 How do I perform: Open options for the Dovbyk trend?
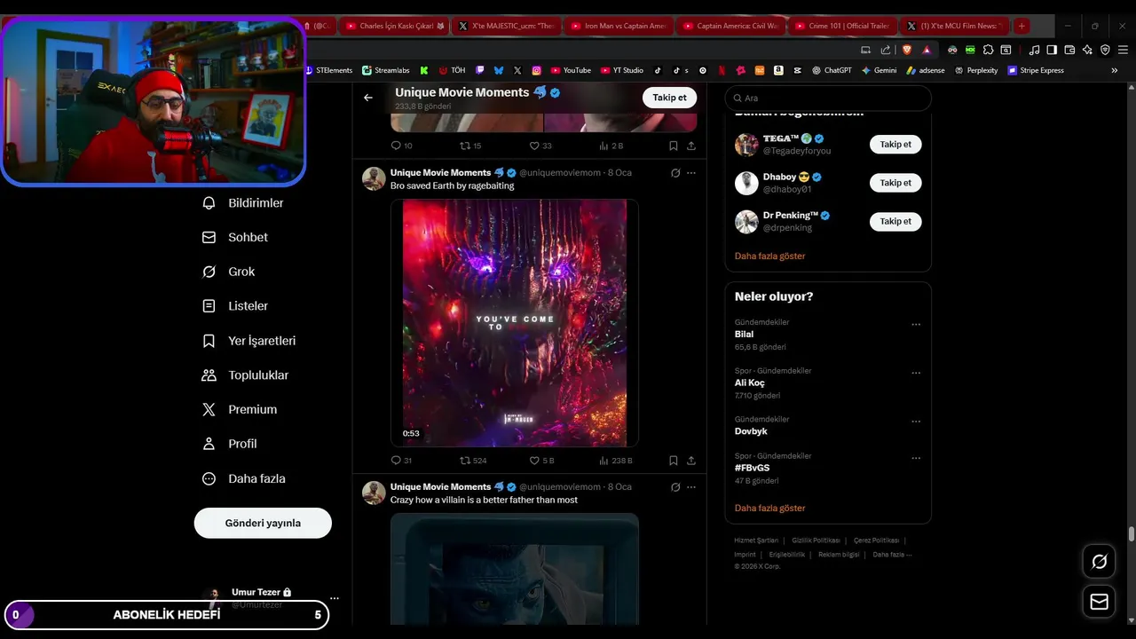coord(916,422)
